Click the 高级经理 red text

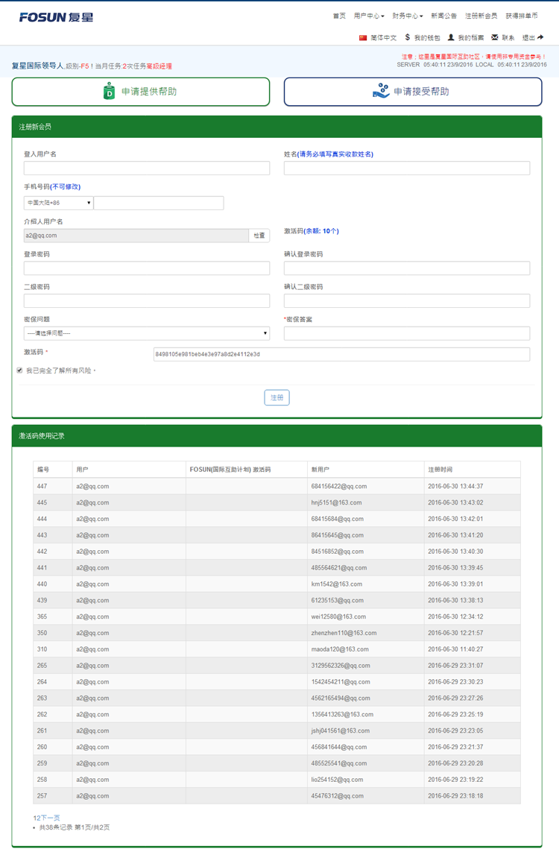coord(160,66)
